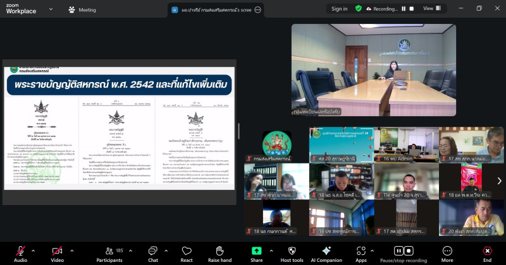Expand the Audio options arrow
Screen dimensions: 506x265
click(35, 250)
